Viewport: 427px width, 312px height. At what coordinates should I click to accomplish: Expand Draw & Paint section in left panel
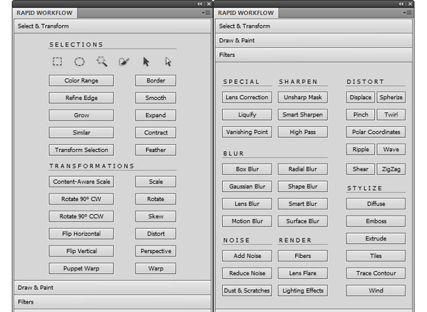112,288
